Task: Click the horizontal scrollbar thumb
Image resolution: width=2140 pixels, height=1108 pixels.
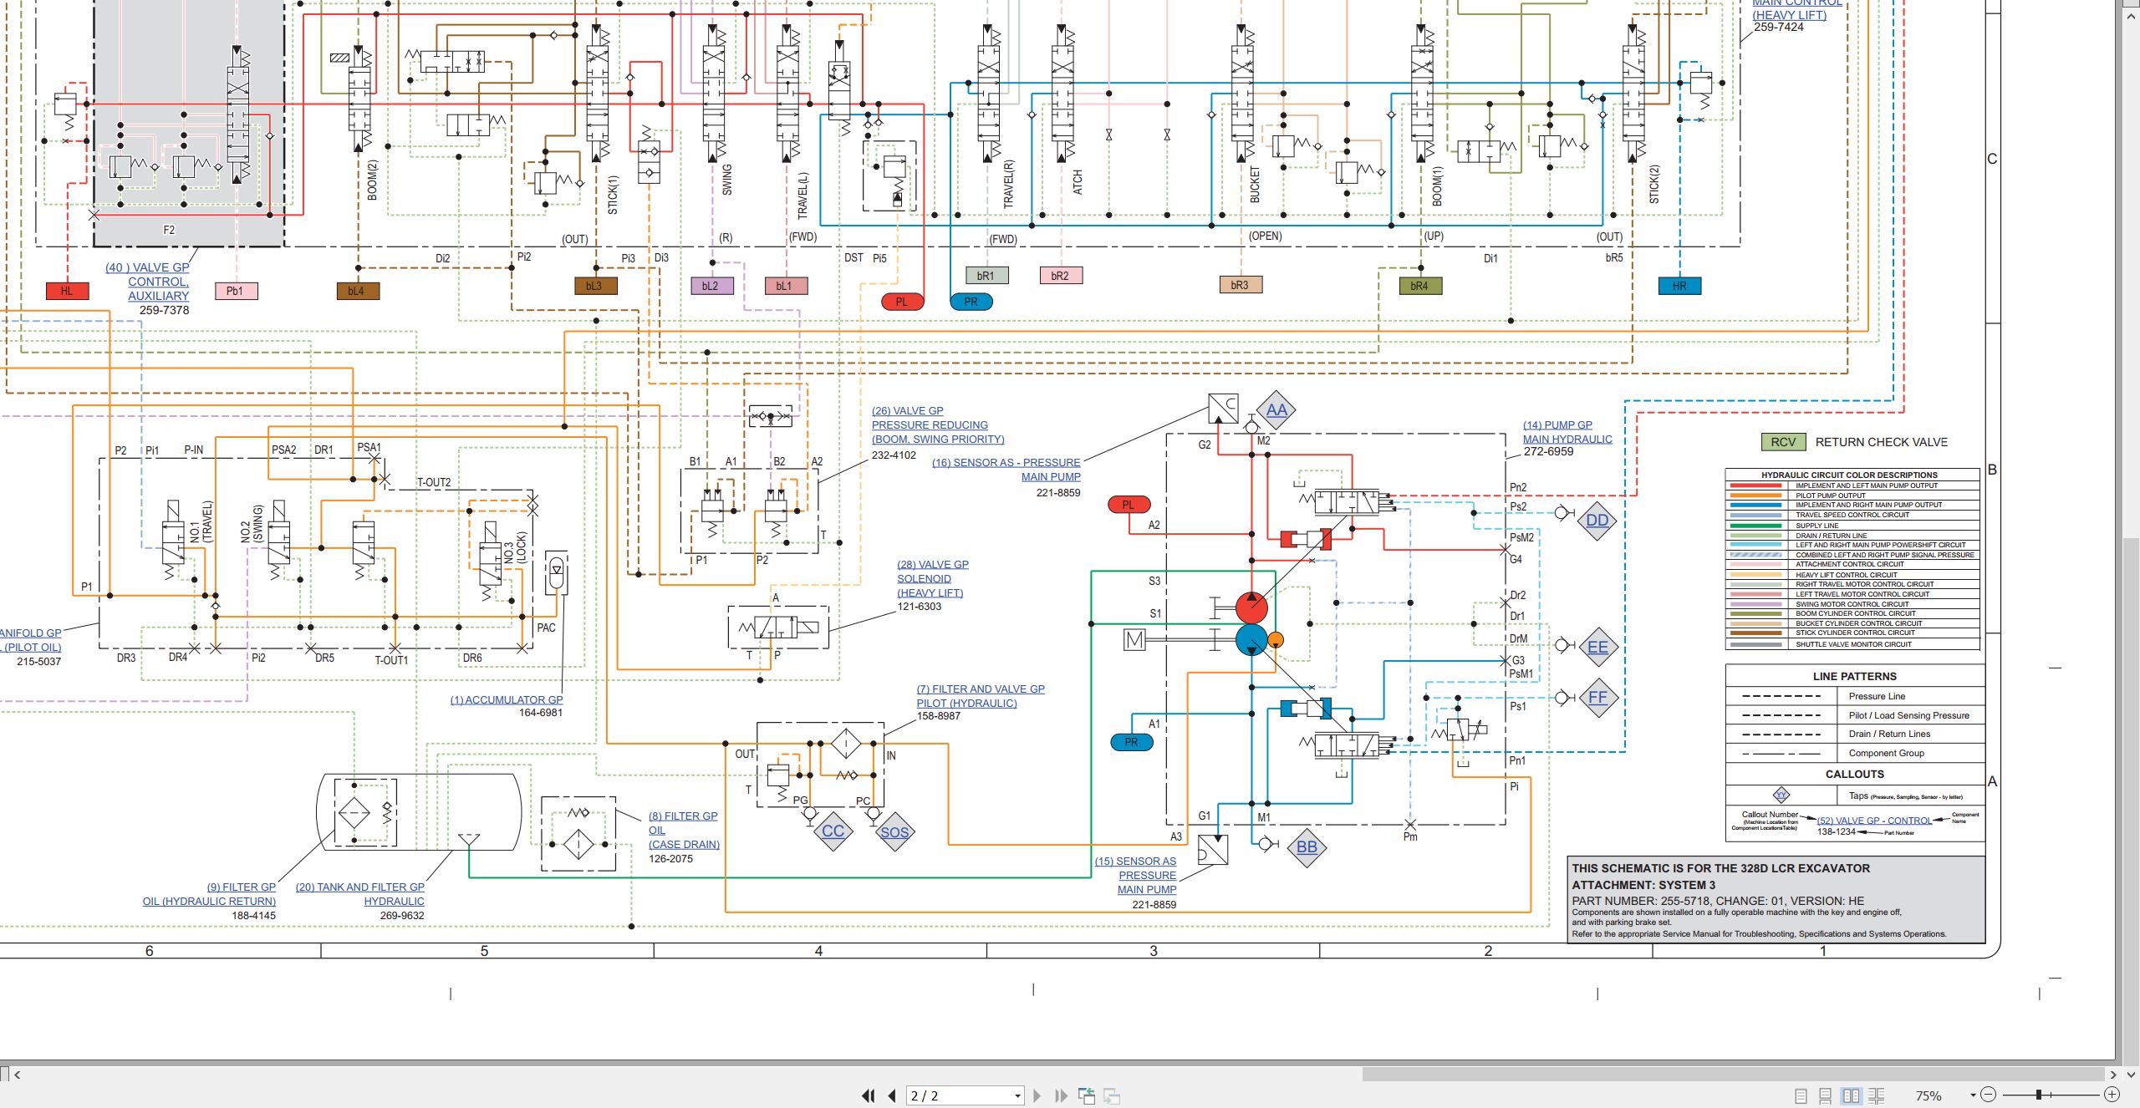Action: pos(1734,1074)
